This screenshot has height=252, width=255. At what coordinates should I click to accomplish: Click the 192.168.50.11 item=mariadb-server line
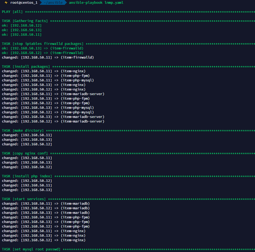[x=53, y=94]
